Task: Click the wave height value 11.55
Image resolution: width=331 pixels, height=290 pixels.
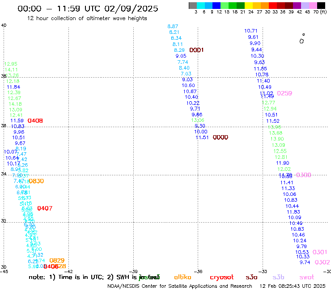Action: (x=260, y=69)
